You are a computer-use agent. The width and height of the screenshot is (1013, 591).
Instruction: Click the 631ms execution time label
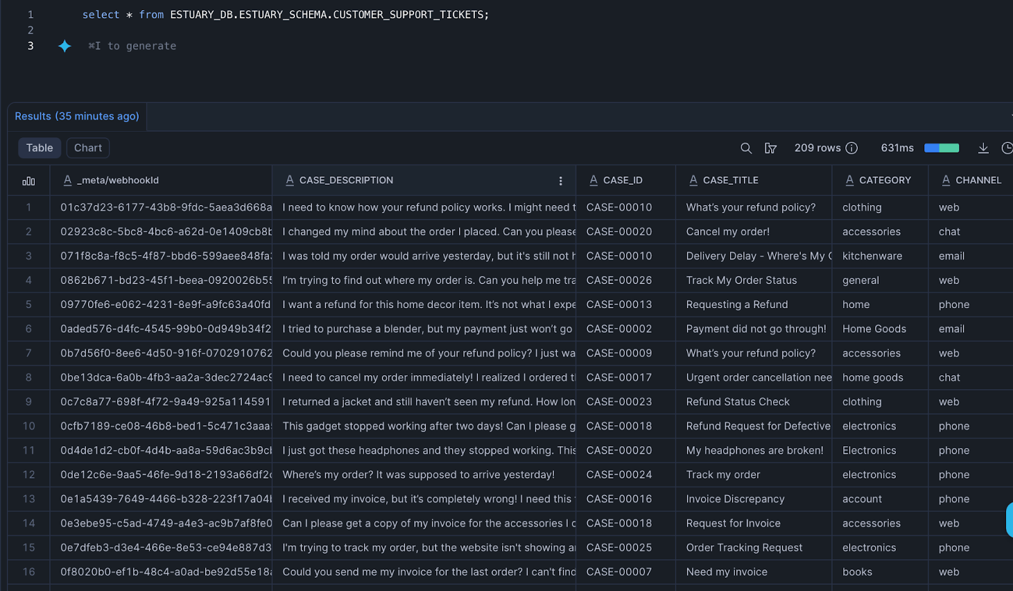point(897,147)
